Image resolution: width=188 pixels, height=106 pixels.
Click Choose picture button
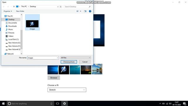click(69, 62)
